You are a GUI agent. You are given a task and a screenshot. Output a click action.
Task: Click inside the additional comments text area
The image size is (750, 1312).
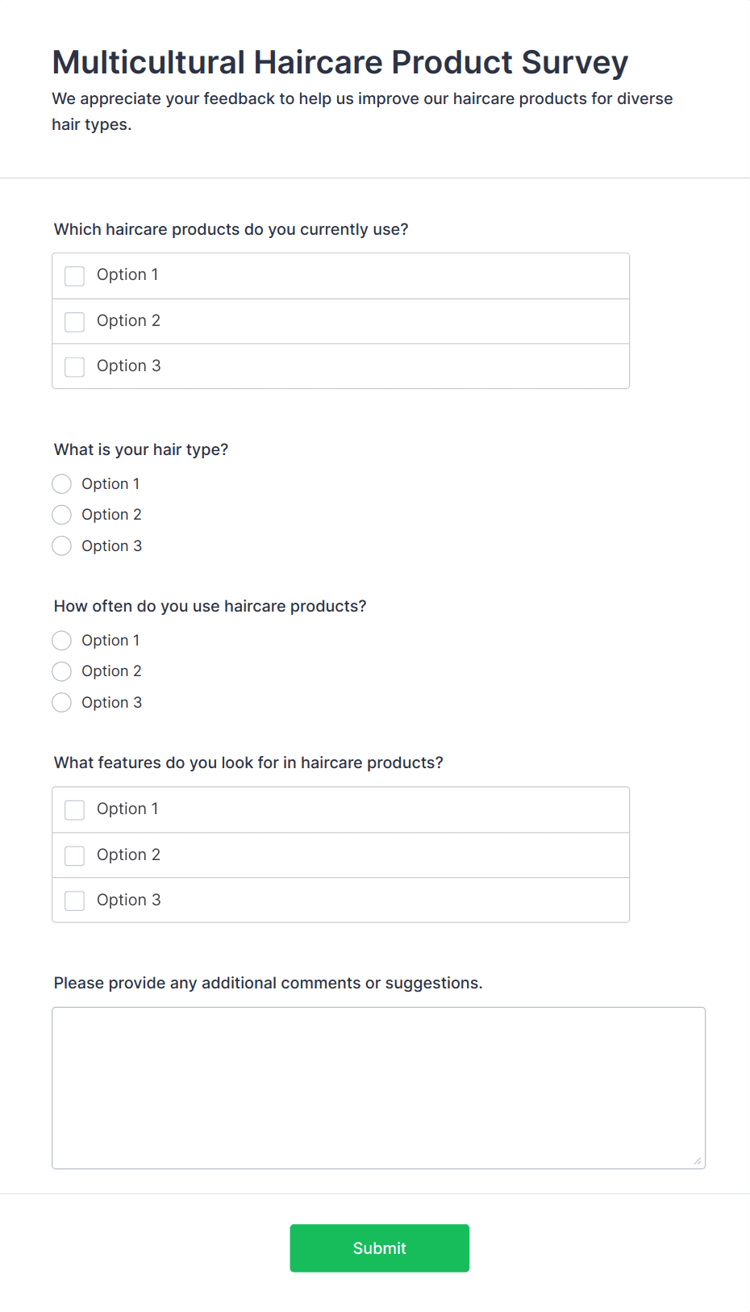coord(378,1088)
